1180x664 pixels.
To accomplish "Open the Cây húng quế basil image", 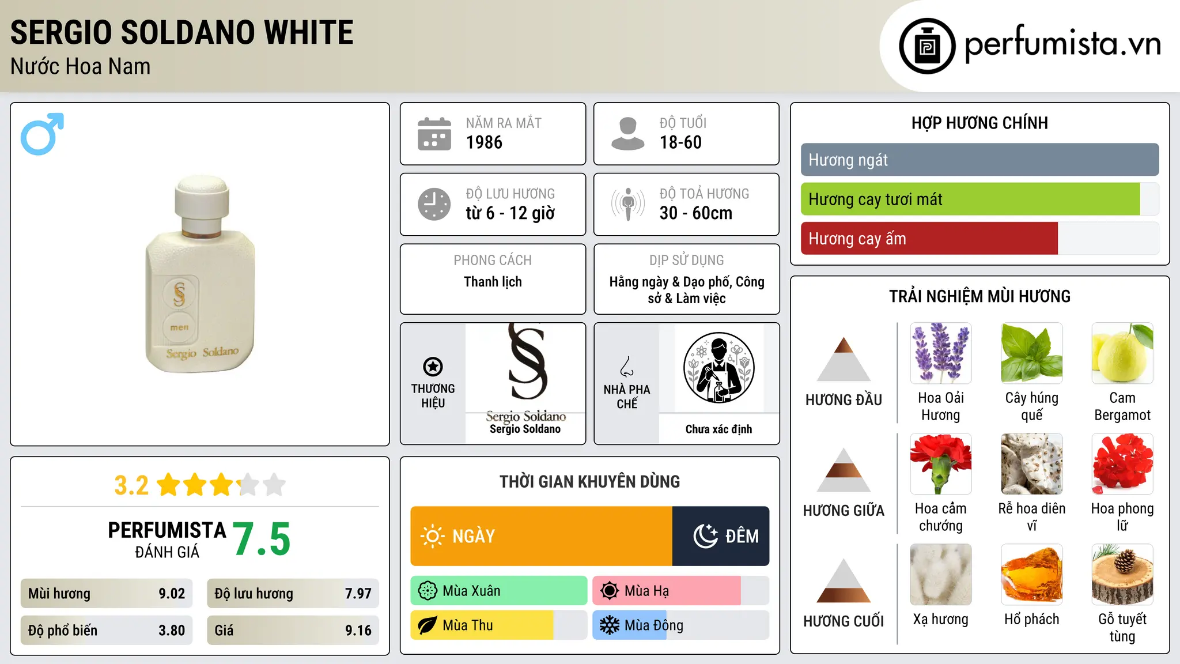I will 1032,353.
